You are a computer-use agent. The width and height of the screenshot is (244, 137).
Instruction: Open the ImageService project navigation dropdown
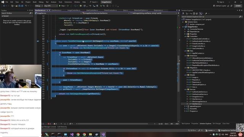(58, 13)
